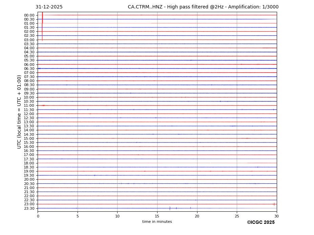This screenshot has width=314, height=235.
Task: Click the UTC local time y-axis label
Action: click(x=20, y=111)
